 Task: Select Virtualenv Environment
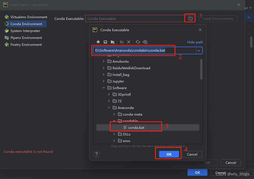(x=26, y=17)
